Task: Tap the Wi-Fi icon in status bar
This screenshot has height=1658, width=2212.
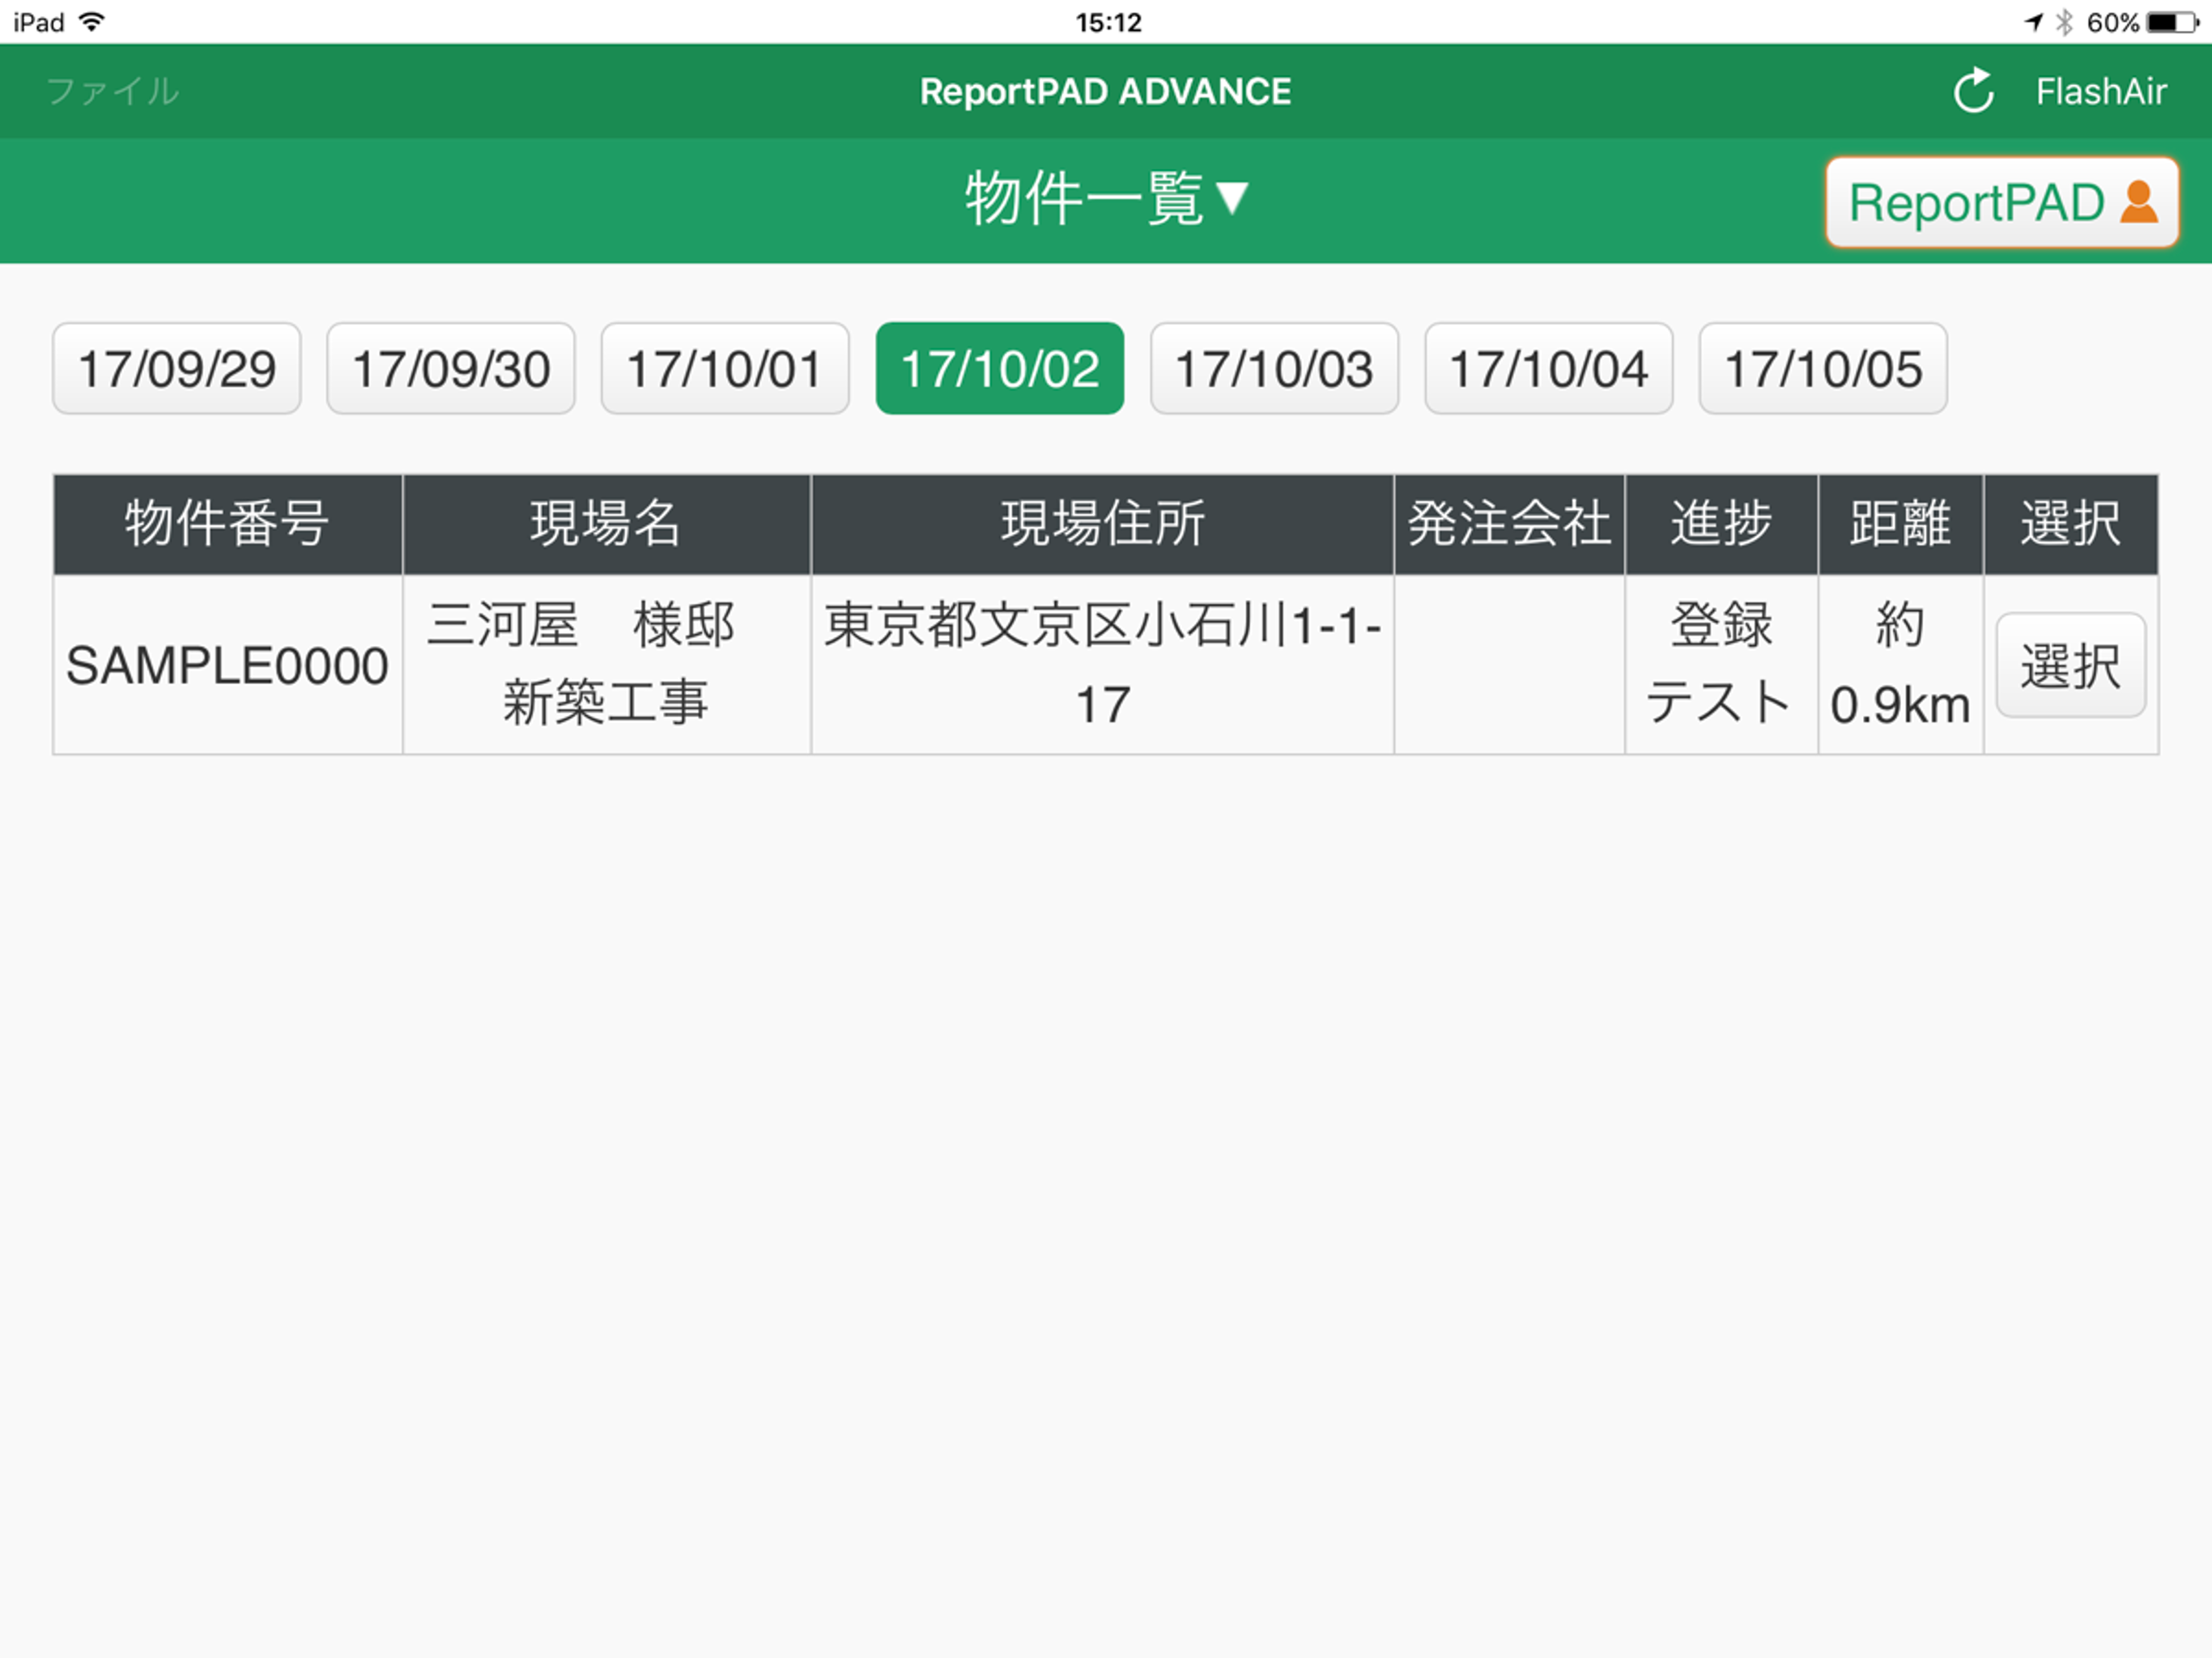Action: [x=91, y=22]
